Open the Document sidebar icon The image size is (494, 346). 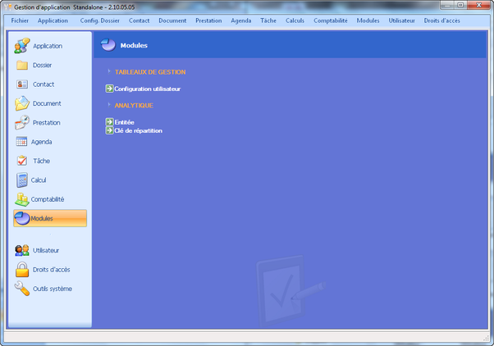click(x=22, y=103)
